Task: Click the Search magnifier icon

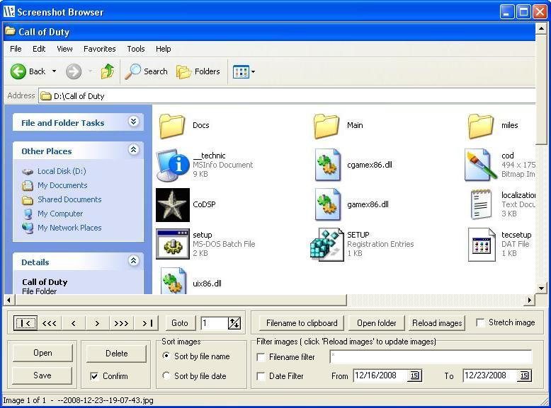Action: (x=133, y=71)
